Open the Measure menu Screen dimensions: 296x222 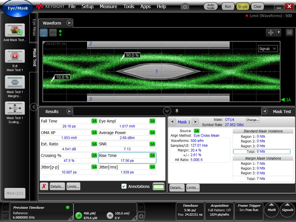108,6
